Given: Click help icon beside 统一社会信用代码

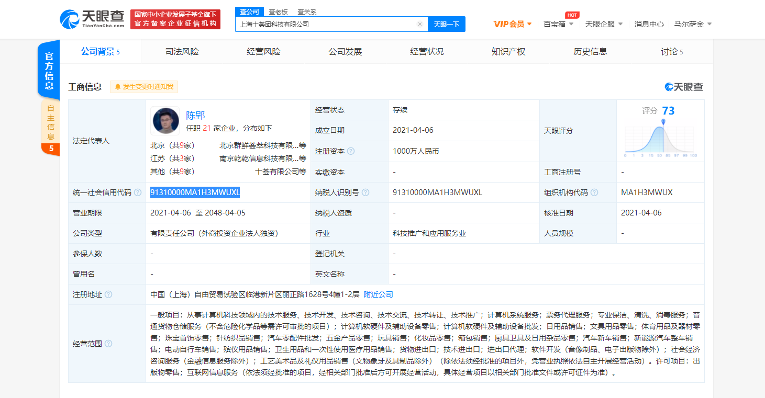Looking at the screenshot, I should pyautogui.click(x=138, y=192).
